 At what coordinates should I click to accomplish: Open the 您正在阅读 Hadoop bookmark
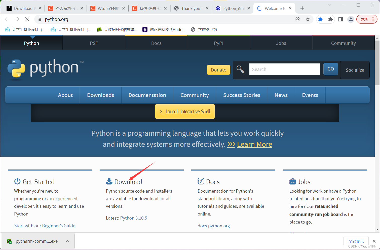(164, 30)
